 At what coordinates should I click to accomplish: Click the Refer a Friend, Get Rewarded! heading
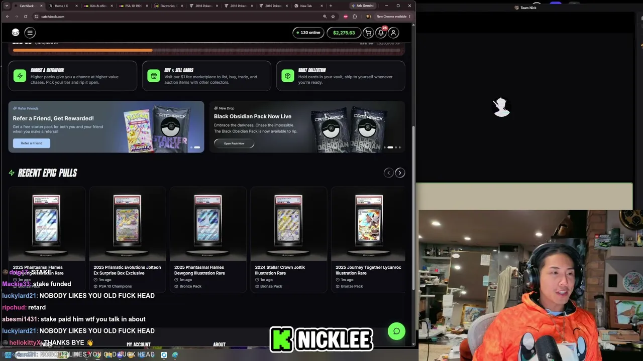point(53,118)
